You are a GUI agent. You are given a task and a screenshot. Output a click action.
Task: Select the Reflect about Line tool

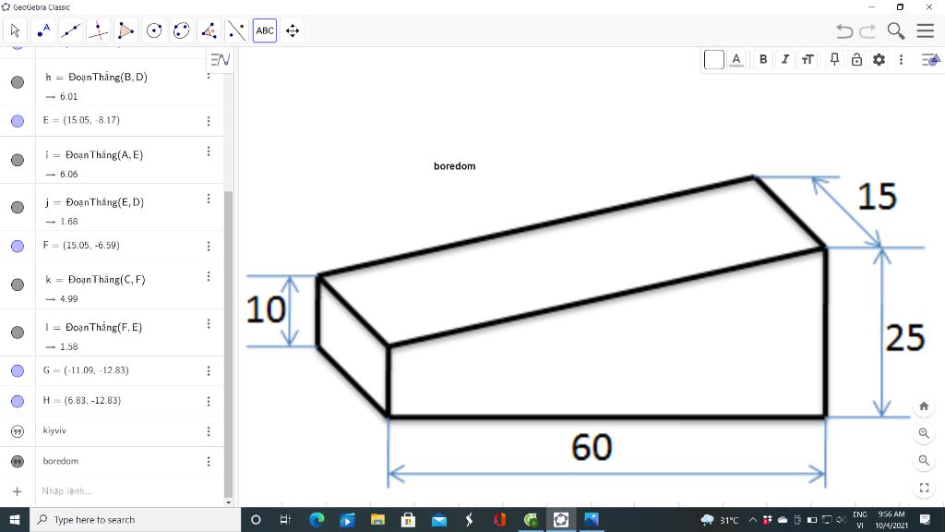coord(237,30)
